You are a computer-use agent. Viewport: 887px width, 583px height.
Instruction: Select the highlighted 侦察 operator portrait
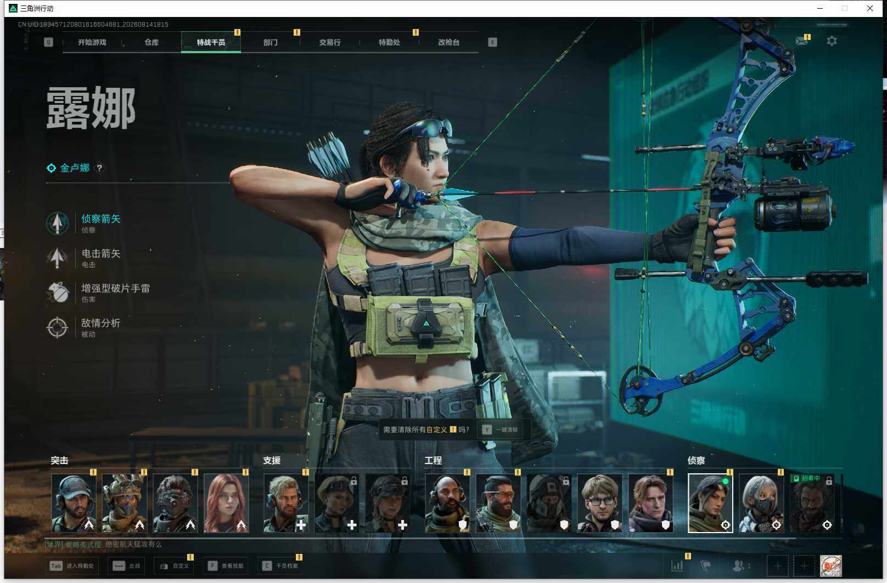pyautogui.click(x=710, y=503)
